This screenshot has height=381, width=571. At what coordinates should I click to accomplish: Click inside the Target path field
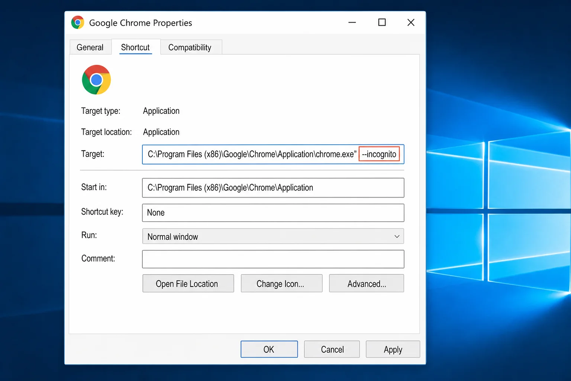273,154
